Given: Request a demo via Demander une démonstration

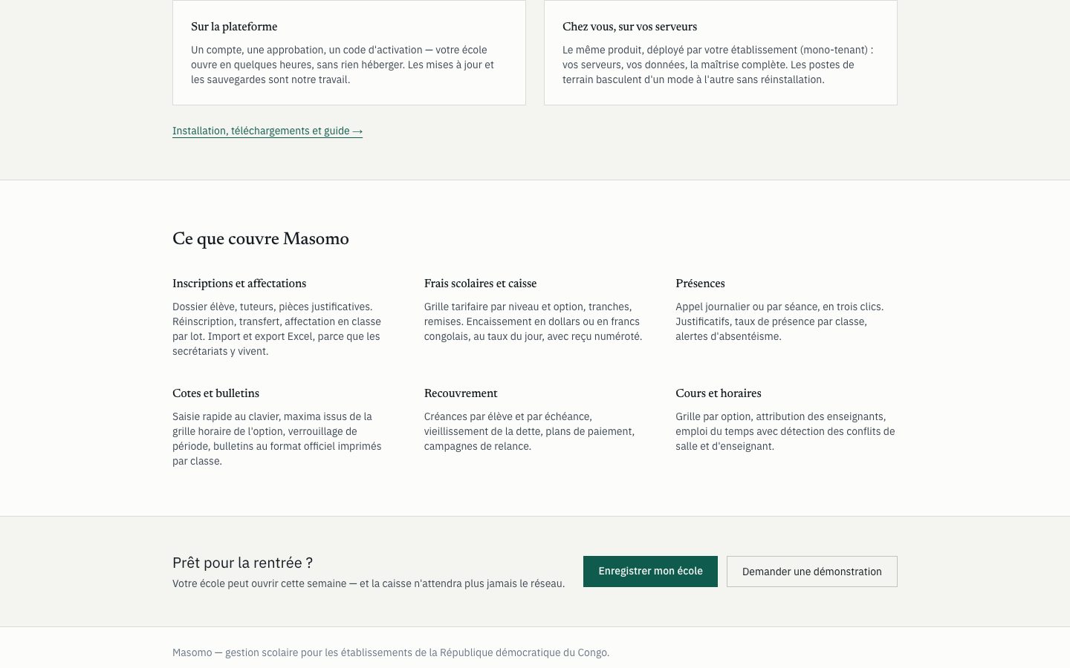Looking at the screenshot, I should click(812, 572).
